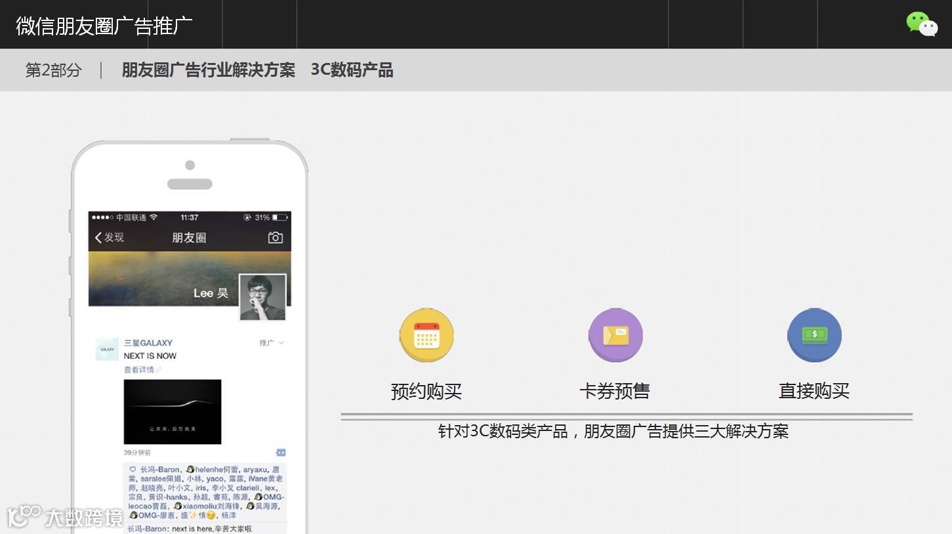This screenshot has width=952, height=534.
Task: Click the 11:37 clock in phone status bar
Action: click(x=190, y=217)
